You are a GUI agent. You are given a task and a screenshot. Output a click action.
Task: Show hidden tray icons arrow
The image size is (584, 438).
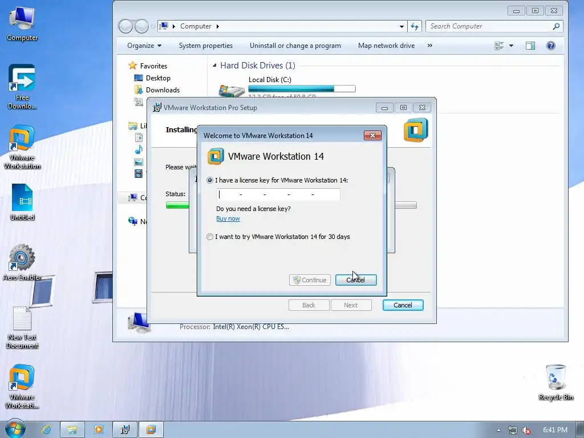pyautogui.click(x=498, y=430)
